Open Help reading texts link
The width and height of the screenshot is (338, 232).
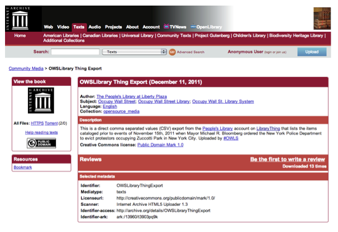[41, 133]
